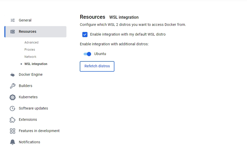
Task: Uncheck Enable integration with default WSL distro
Action: tap(85, 35)
